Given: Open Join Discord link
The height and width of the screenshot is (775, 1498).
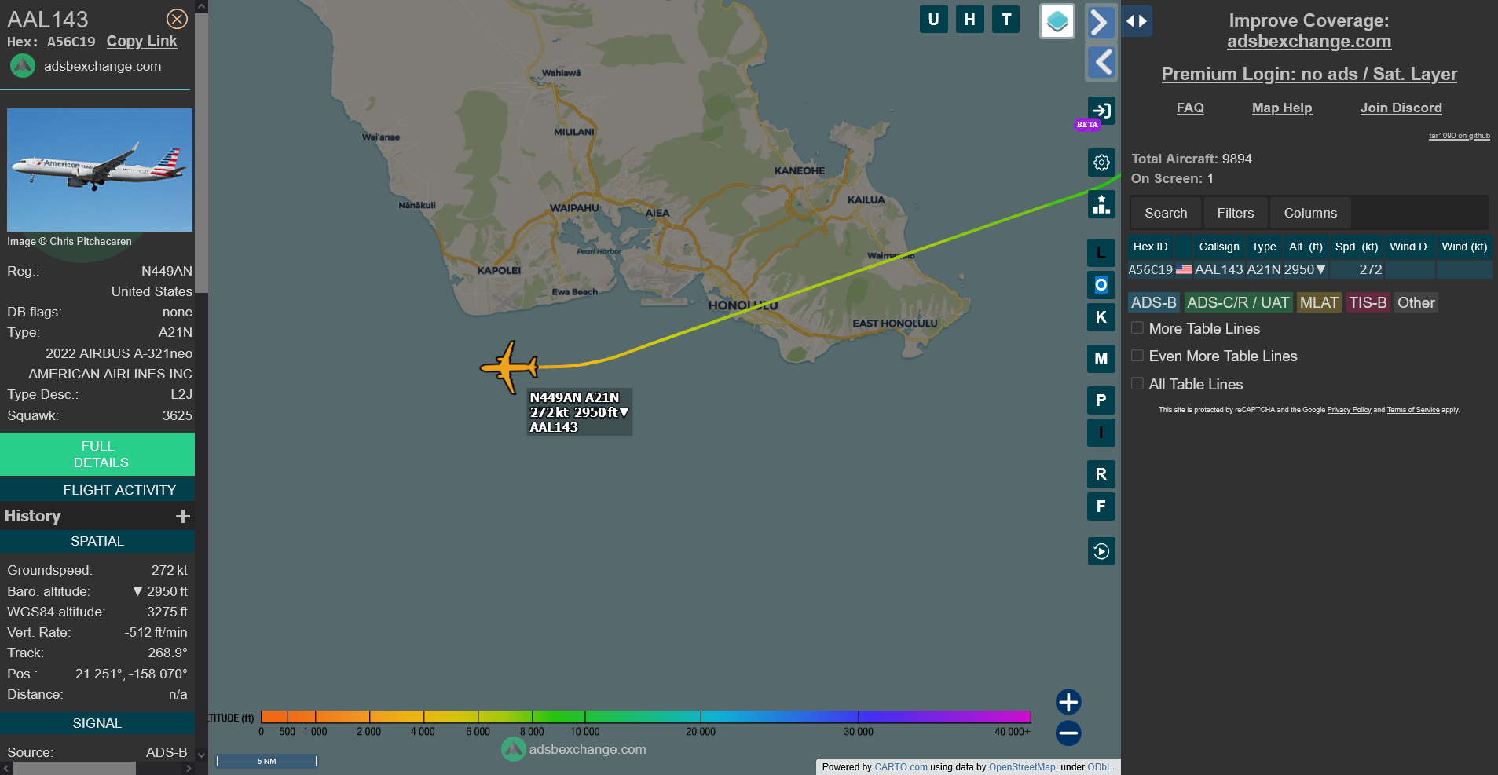Looking at the screenshot, I should tap(1401, 108).
